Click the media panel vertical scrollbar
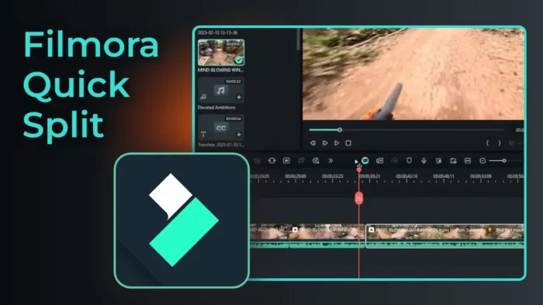 coord(297,39)
